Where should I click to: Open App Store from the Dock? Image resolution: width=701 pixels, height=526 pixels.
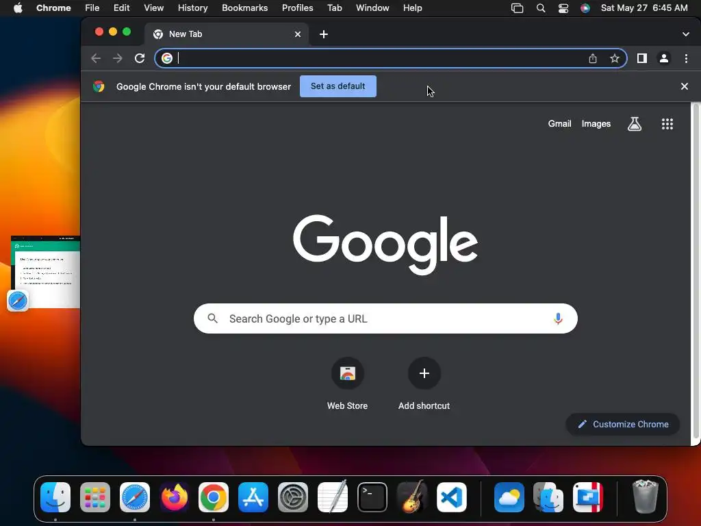coord(253,497)
